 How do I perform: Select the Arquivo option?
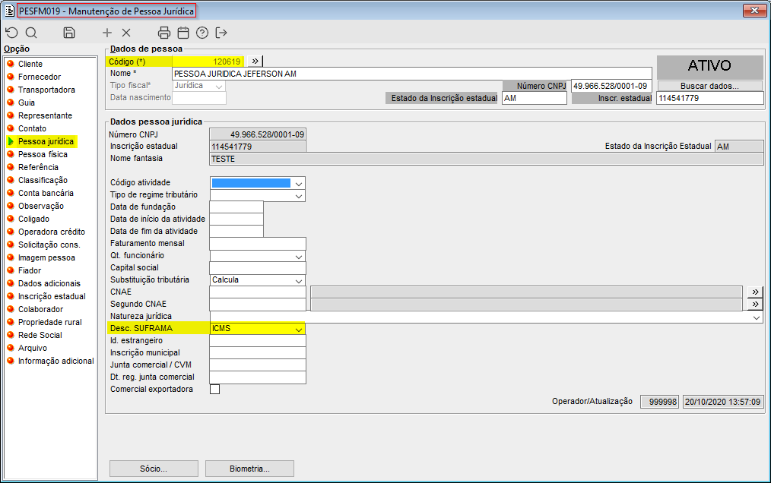click(x=33, y=348)
